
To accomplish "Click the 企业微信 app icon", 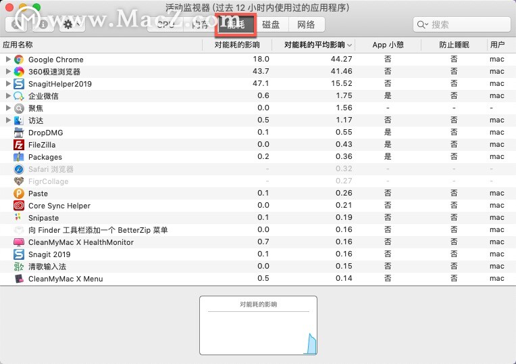I will click(x=19, y=96).
